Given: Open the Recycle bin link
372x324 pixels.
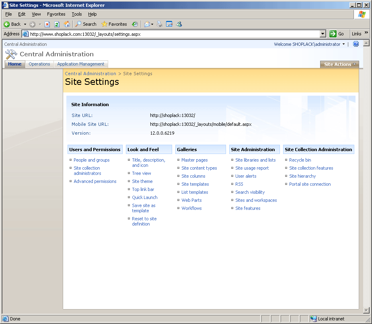Looking at the screenshot, I should coord(300,160).
